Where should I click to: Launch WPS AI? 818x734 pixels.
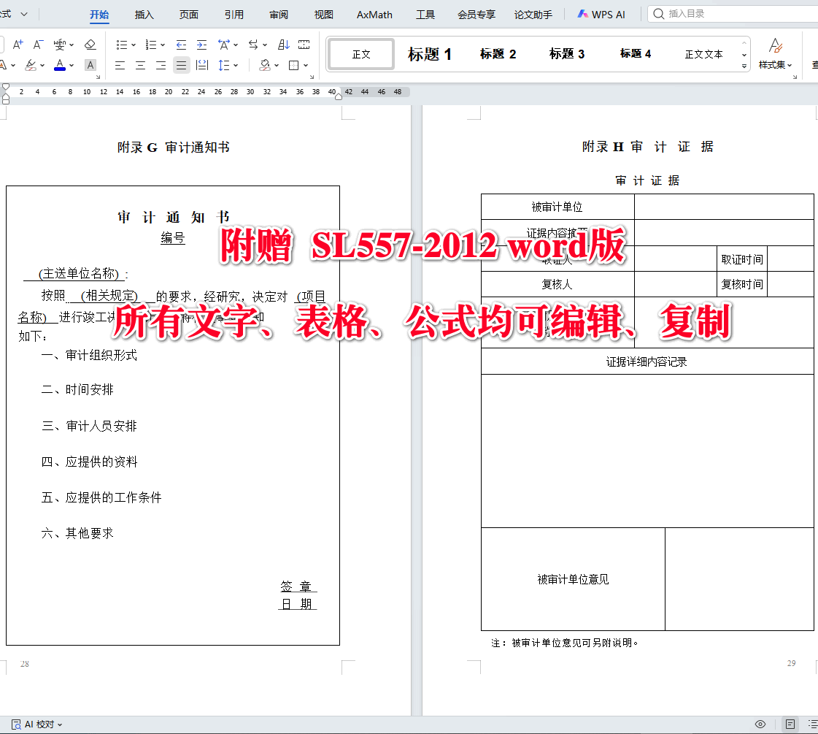[601, 15]
